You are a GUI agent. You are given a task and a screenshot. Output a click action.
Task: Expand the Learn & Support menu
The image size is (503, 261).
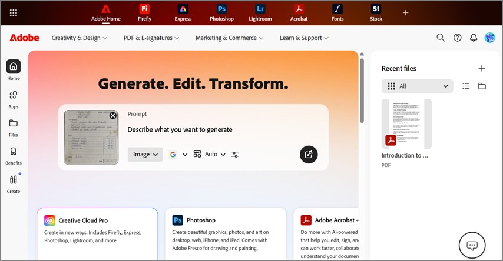click(304, 38)
